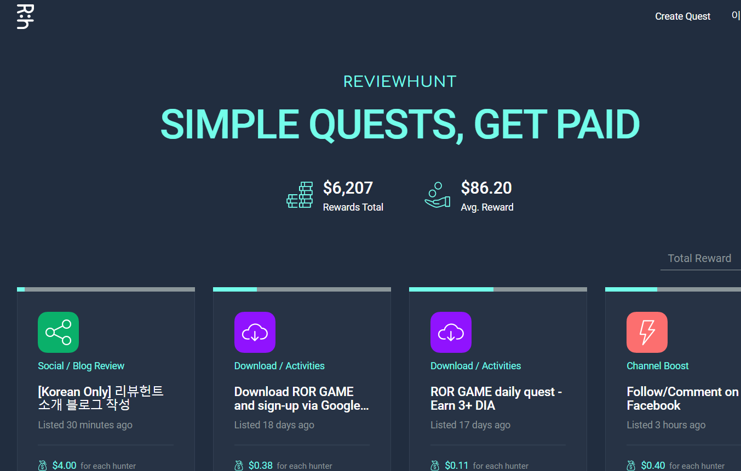Open the Download ROR GAME and sign-up quest

pyautogui.click(x=301, y=399)
